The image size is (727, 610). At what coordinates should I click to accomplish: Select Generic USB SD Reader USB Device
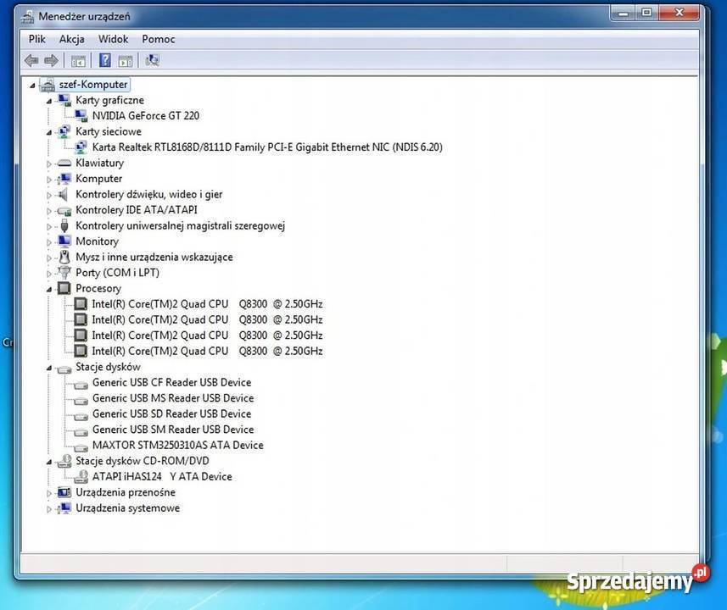point(171,414)
